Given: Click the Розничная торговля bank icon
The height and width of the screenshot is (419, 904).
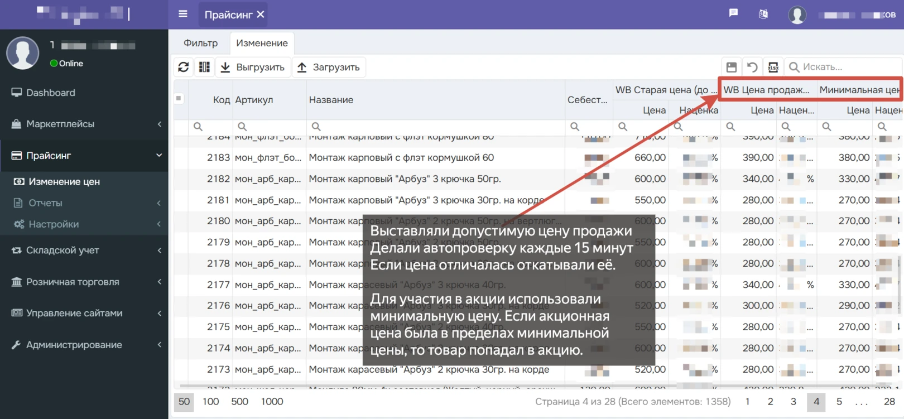Looking at the screenshot, I should pos(17,282).
